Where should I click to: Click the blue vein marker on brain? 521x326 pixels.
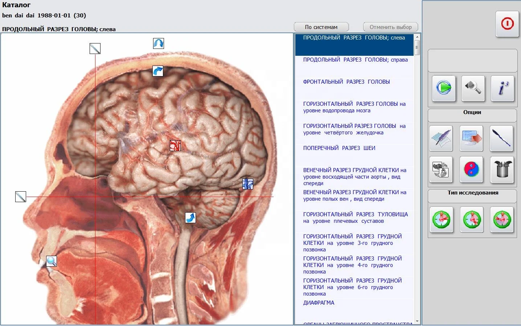248,184
